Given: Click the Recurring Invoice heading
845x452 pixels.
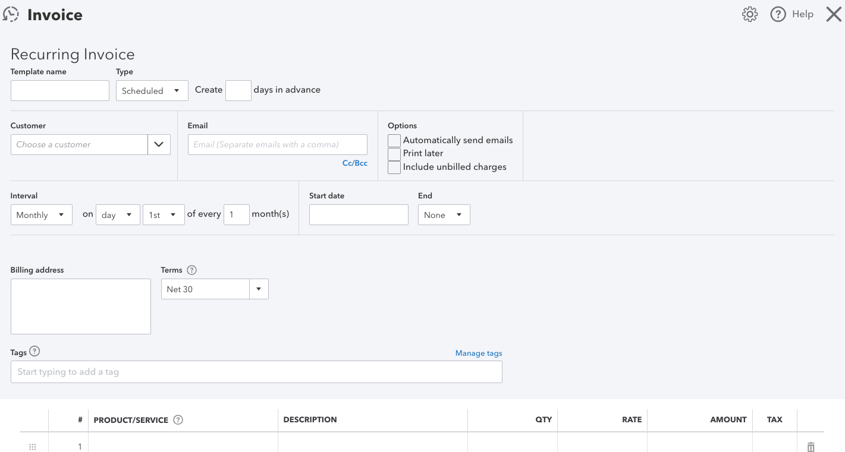Looking at the screenshot, I should point(73,55).
